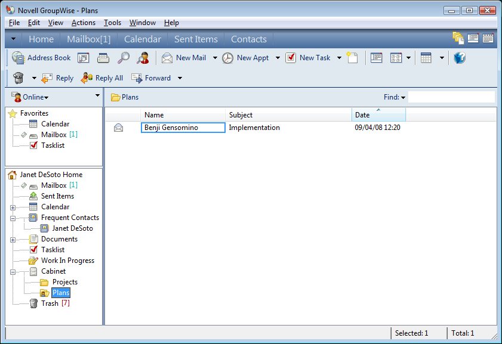Screen dimensions: 502x344
Task: Click the panel layout icon on nav bar
Action: pos(473,38)
